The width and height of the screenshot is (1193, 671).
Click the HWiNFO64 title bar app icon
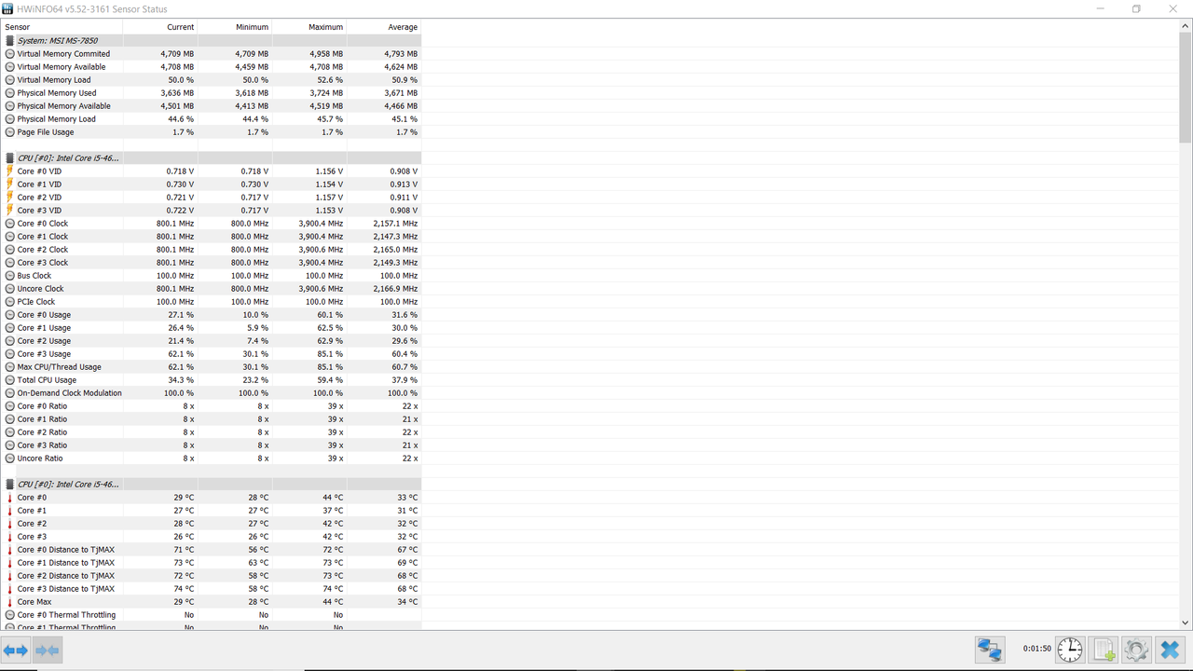[x=8, y=8]
